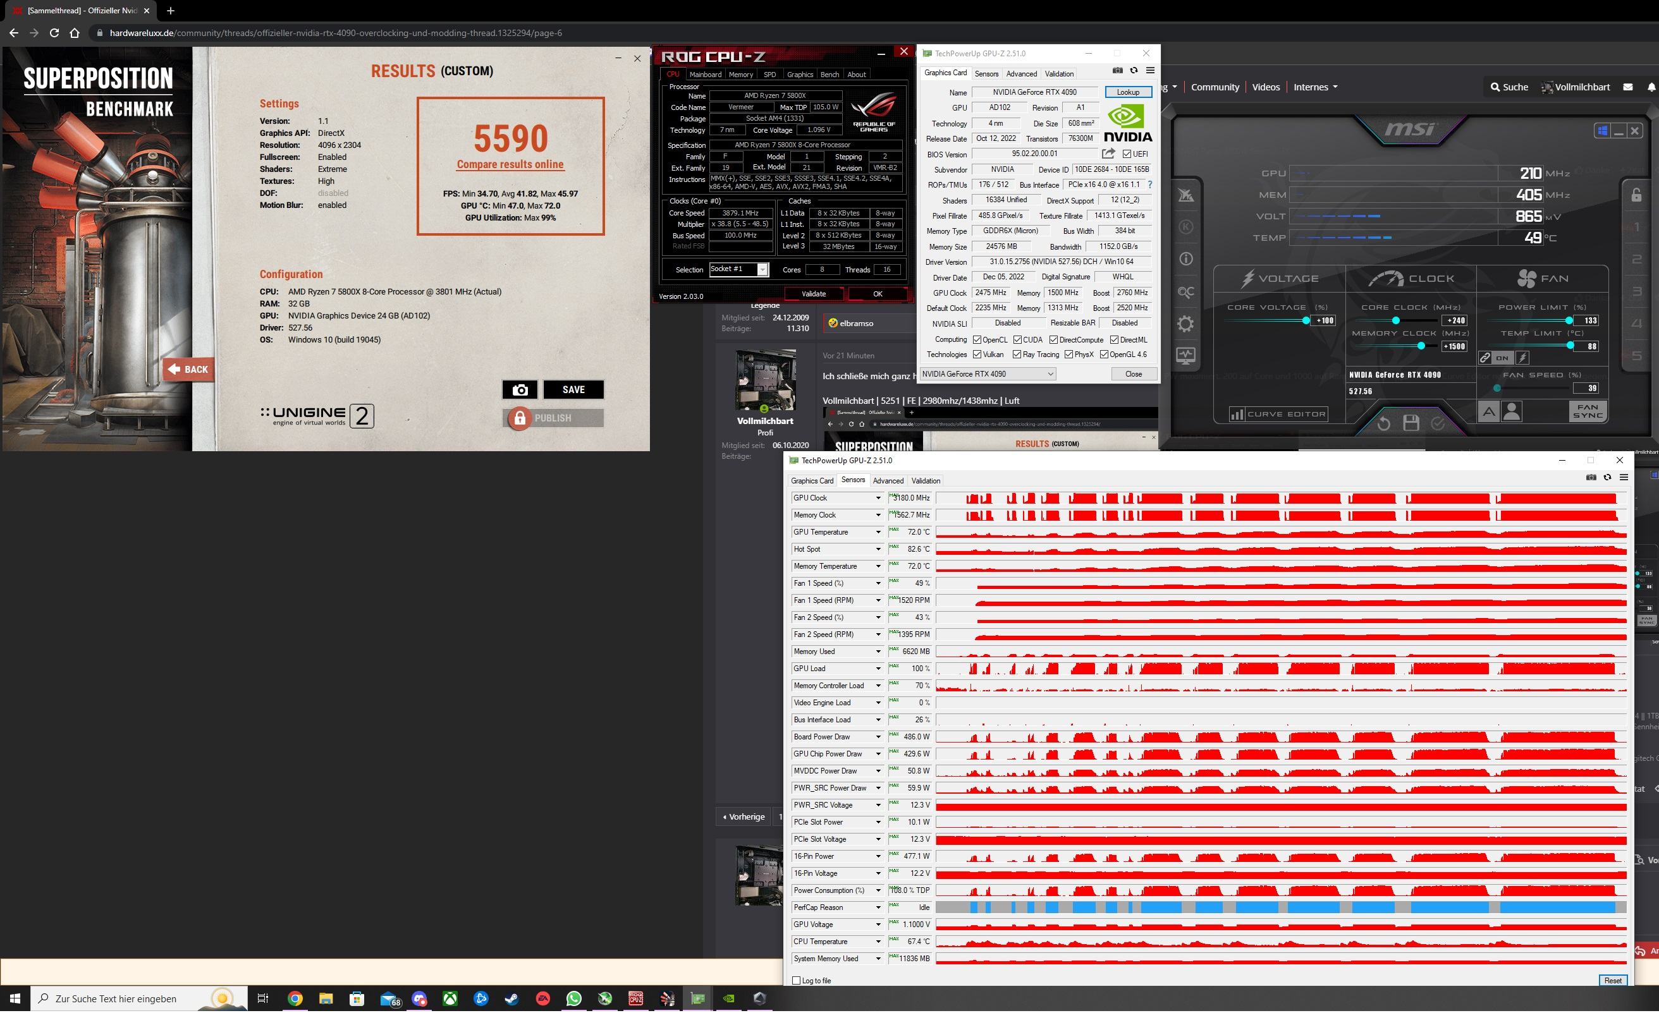Click the GPU-Z Lookup button
Viewport: 1659px width, 1013px height.
pos(1128,92)
